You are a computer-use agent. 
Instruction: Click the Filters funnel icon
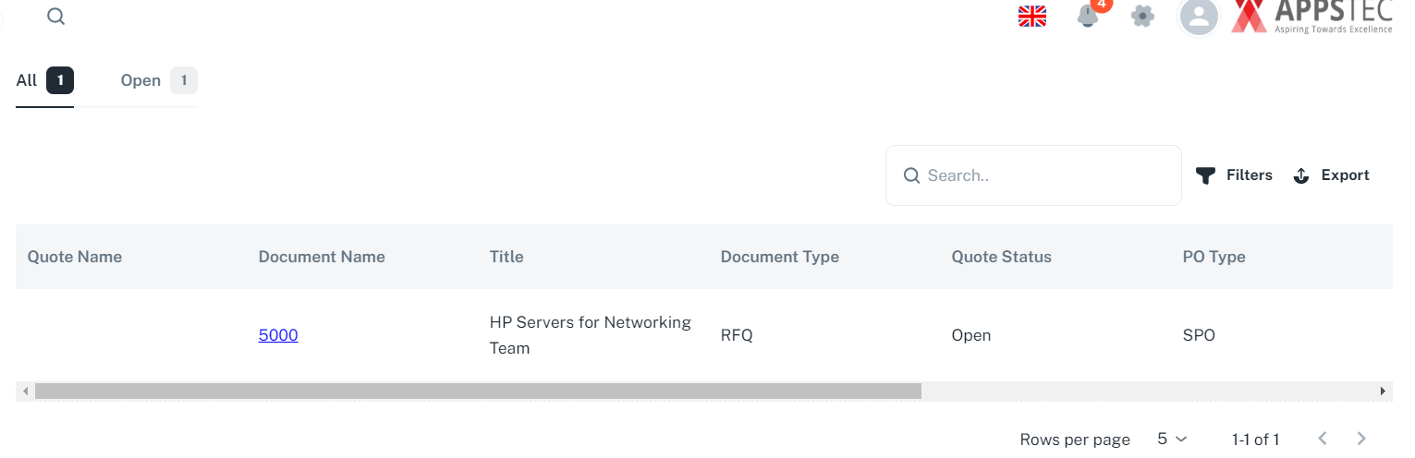tap(1205, 175)
